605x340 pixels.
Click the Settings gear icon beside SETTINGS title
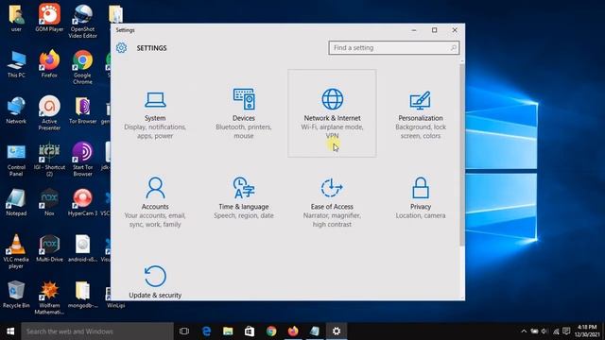point(121,48)
